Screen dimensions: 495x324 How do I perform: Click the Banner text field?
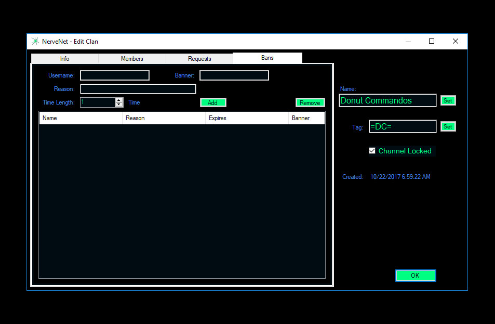[x=234, y=76]
